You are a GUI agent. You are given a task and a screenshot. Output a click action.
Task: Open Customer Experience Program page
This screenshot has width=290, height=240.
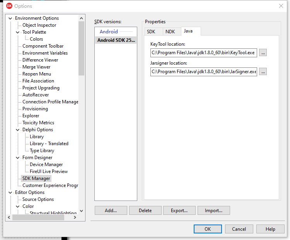(x=50, y=185)
